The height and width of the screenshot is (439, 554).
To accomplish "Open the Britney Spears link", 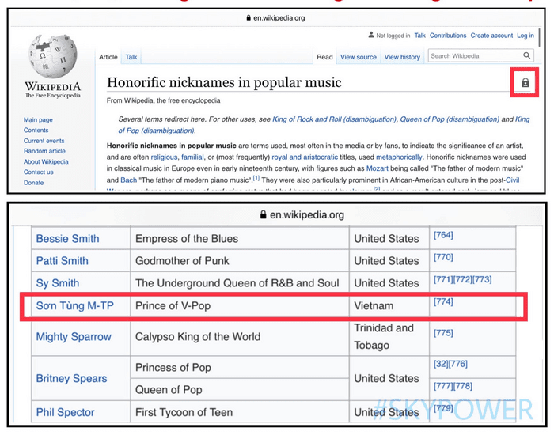I will click(x=71, y=378).
